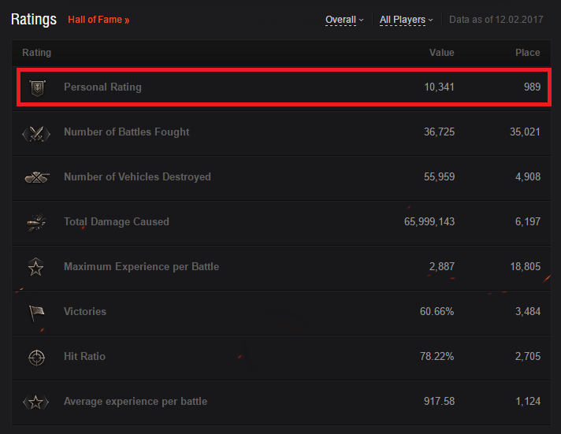
Task: Open the Overall dropdown
Action: [344, 20]
